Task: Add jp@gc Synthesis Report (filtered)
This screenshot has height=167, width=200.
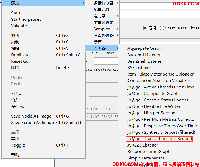Action: [161, 132]
